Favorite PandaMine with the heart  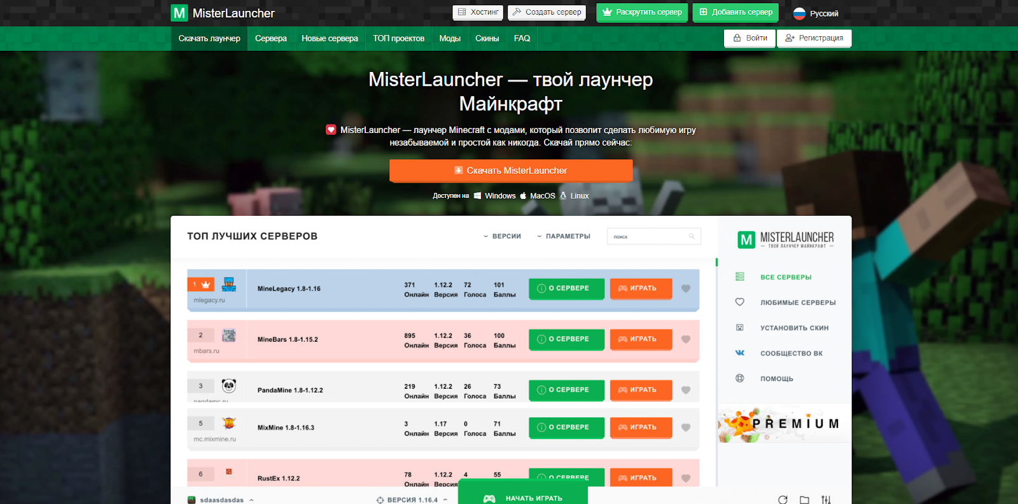tap(686, 390)
